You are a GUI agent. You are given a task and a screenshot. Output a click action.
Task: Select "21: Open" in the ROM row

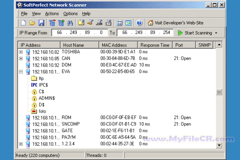pos(182,117)
